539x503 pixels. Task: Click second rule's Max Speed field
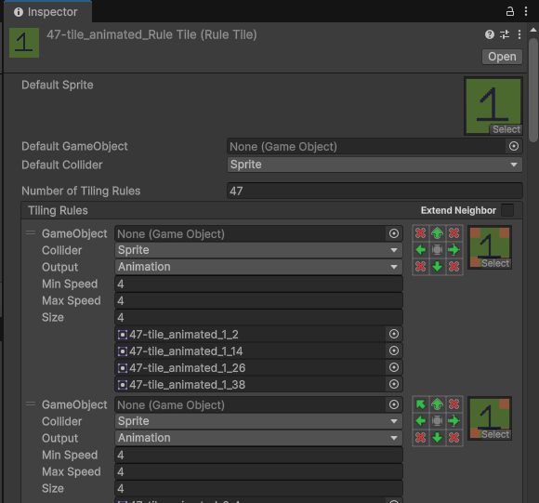tap(258, 471)
